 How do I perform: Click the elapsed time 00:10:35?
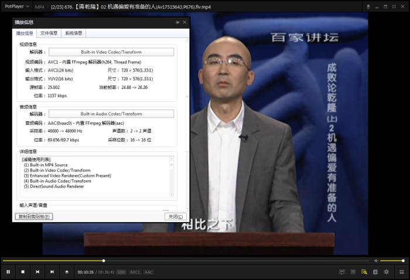(x=86, y=272)
